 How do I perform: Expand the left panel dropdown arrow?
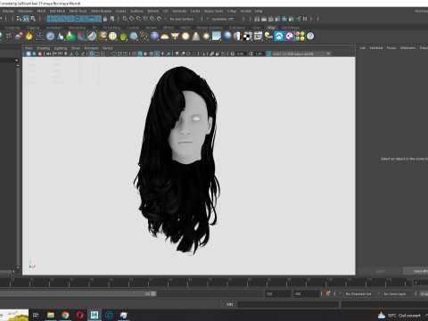click(x=17, y=61)
